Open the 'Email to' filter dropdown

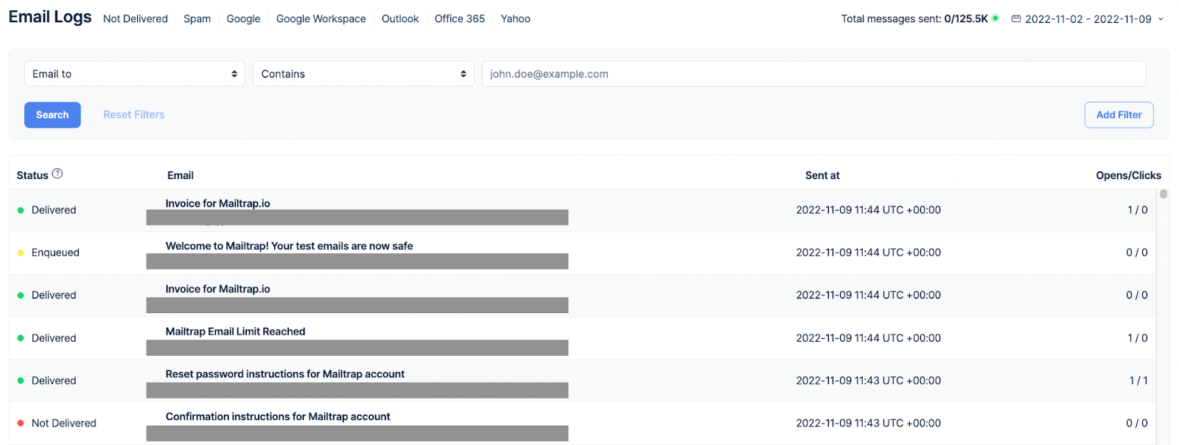point(134,74)
